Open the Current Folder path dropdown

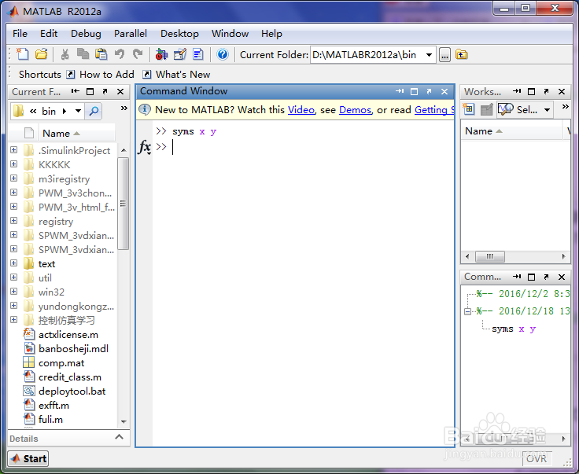pos(429,55)
